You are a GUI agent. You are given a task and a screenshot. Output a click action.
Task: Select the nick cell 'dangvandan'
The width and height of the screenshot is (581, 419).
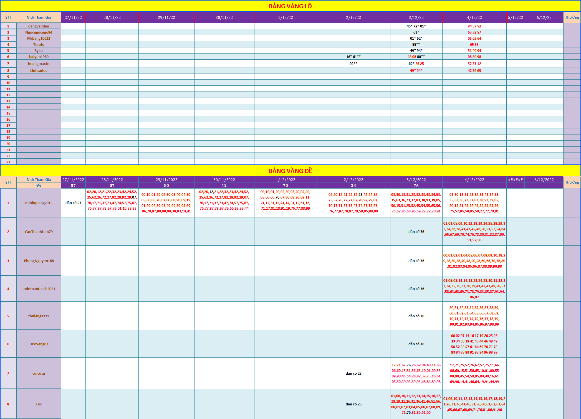click(39, 26)
